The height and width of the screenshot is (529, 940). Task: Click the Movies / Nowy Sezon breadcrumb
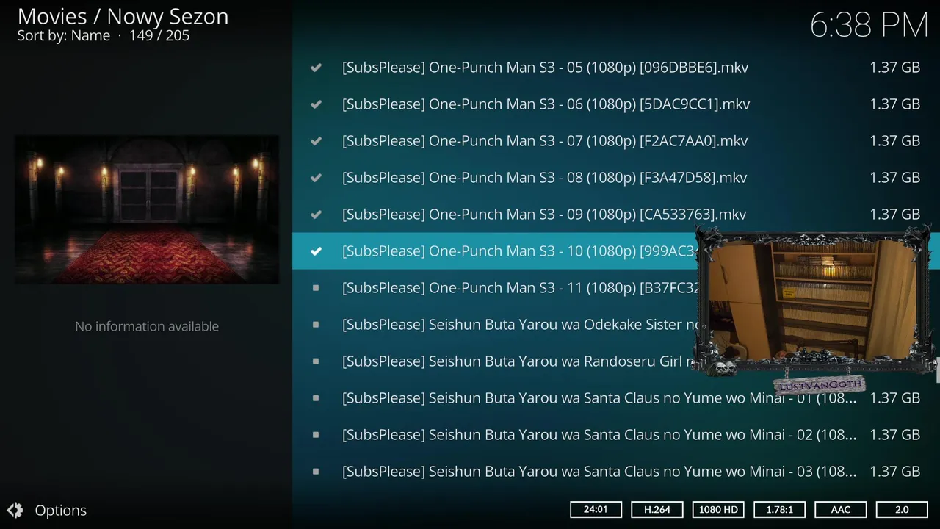123,16
